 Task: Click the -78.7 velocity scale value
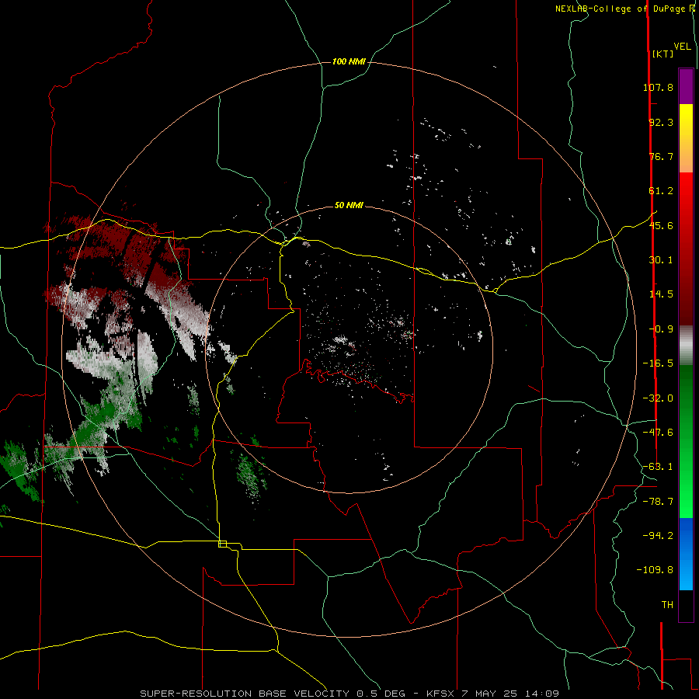click(658, 502)
